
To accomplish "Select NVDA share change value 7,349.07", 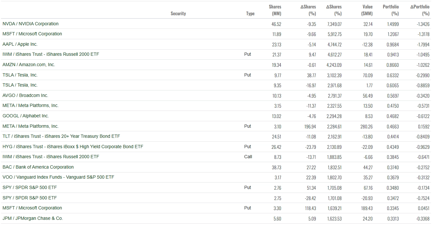I will coord(334,24).
